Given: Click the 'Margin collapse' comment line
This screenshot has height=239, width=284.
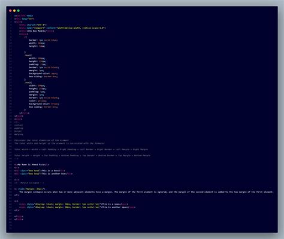Looking at the screenshot, I should coord(29,183).
